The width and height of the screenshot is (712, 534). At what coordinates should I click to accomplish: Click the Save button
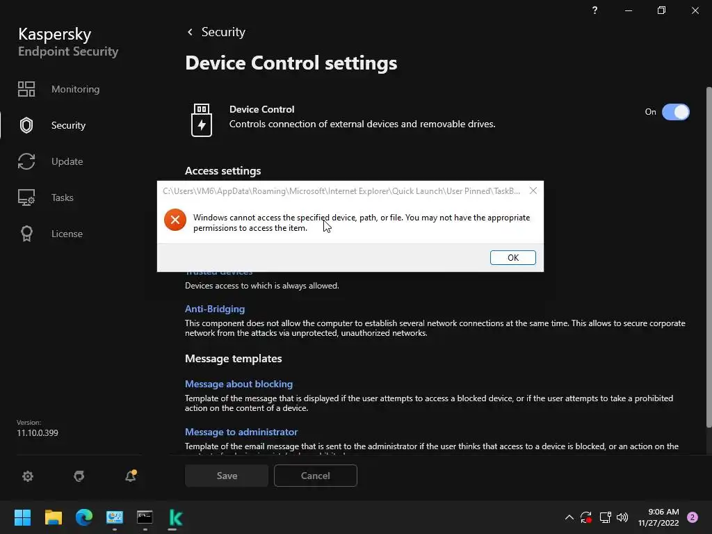pyautogui.click(x=227, y=476)
